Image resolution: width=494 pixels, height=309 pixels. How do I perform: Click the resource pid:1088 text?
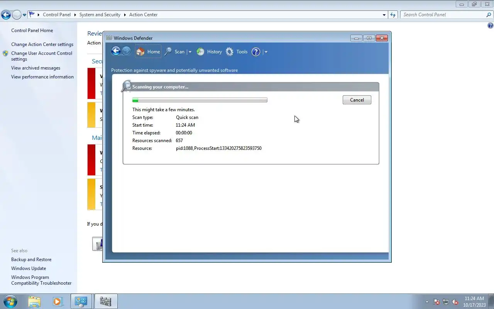click(x=219, y=148)
